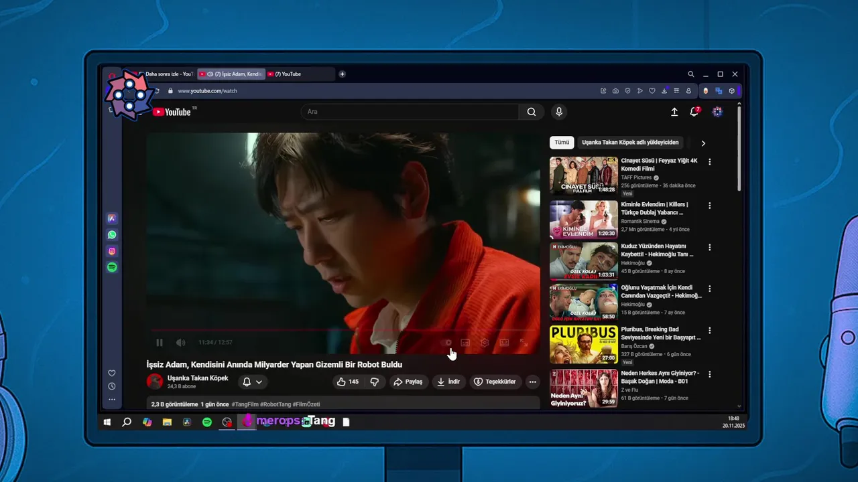Open the player settings gear

(x=485, y=343)
